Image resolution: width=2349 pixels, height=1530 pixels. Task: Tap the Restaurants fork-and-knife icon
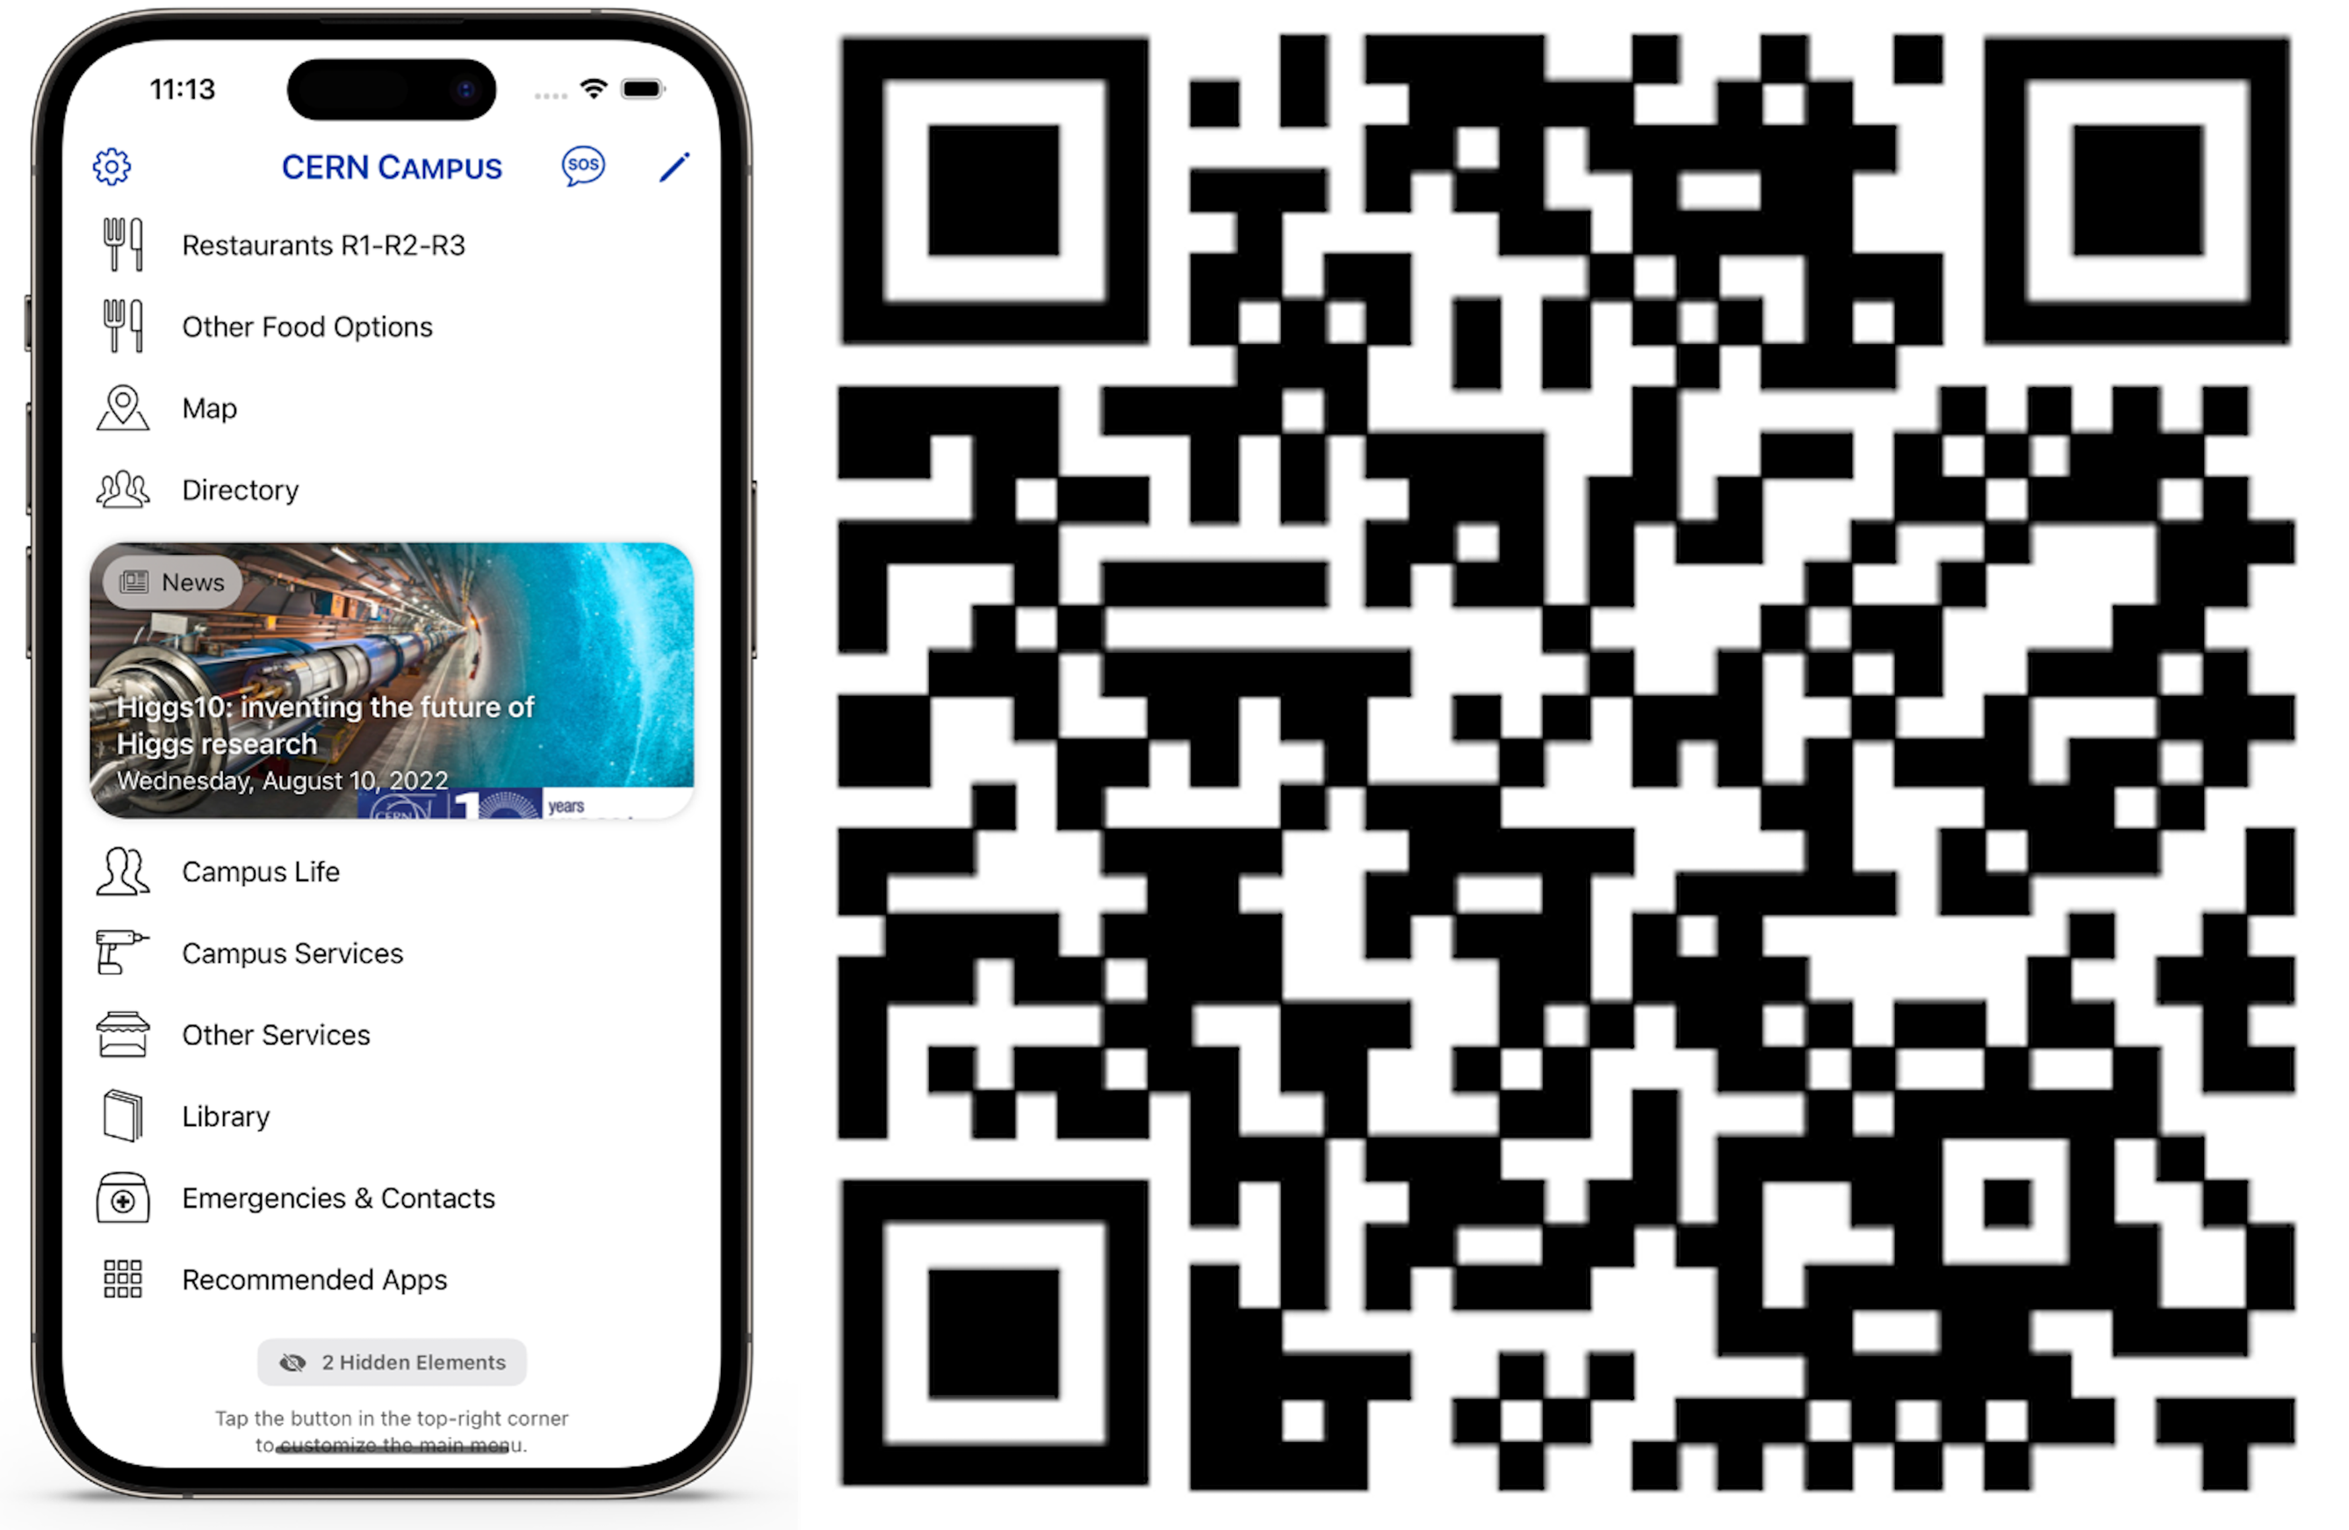119,245
